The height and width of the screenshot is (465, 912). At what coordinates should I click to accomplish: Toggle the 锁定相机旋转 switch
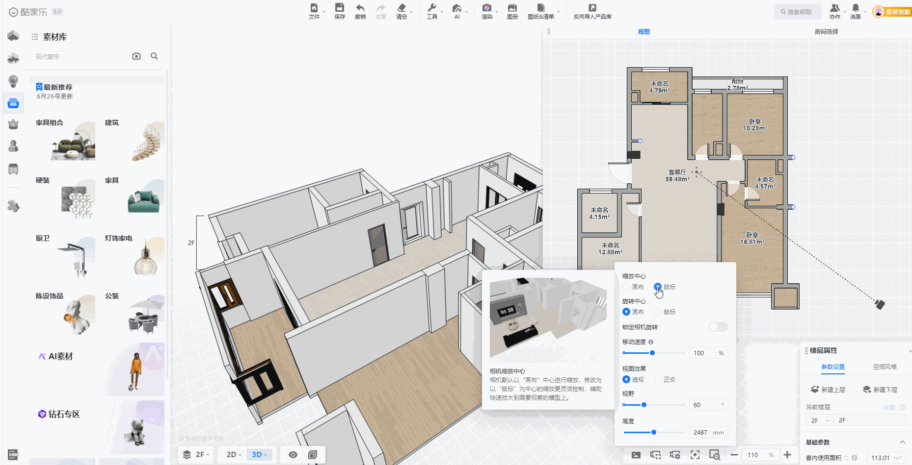pyautogui.click(x=718, y=327)
